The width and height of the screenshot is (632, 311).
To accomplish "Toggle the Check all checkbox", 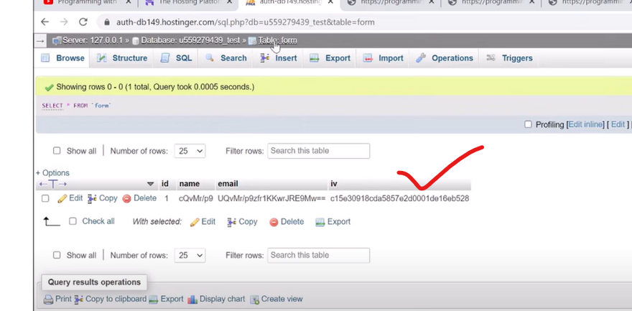I will click(73, 221).
